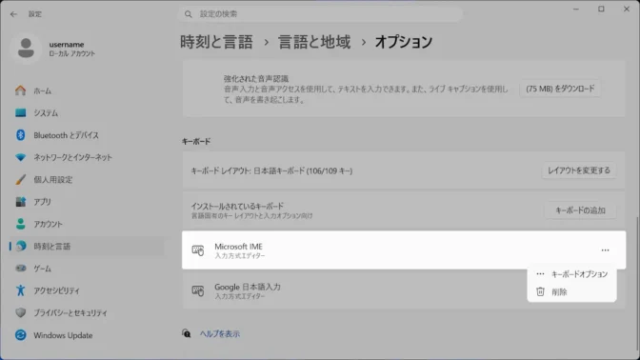
Task: Click the ellipsis icon beside キーボードオプション
Action: [x=540, y=274]
